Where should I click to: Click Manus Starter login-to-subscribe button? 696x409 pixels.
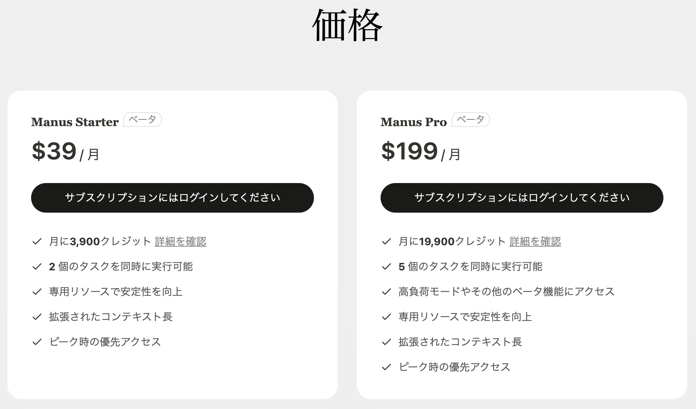[172, 198]
